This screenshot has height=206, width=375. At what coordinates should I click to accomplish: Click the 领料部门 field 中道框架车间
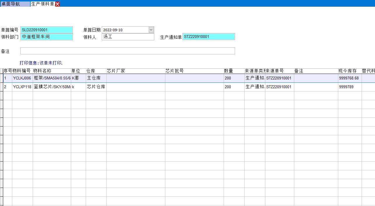(46, 37)
